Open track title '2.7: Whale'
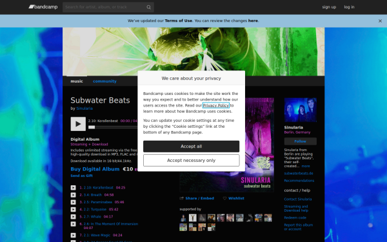The height and width of the screenshot is (242, 387). click(92, 217)
